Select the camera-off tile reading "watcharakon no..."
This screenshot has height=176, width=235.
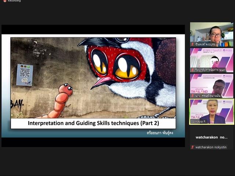[x=211, y=137]
